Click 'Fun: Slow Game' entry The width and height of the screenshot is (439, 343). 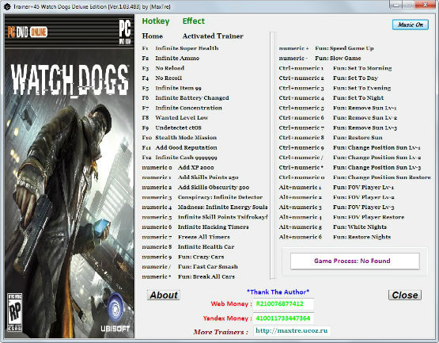[x=338, y=59]
